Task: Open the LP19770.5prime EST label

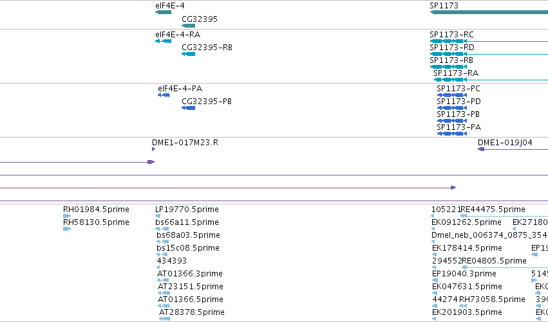Action: [x=187, y=210]
